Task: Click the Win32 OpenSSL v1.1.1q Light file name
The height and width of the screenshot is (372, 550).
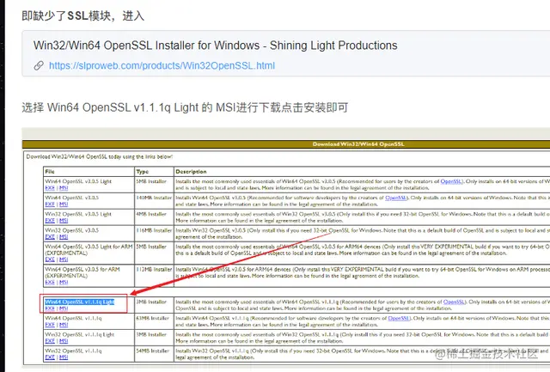Action: tap(80, 335)
